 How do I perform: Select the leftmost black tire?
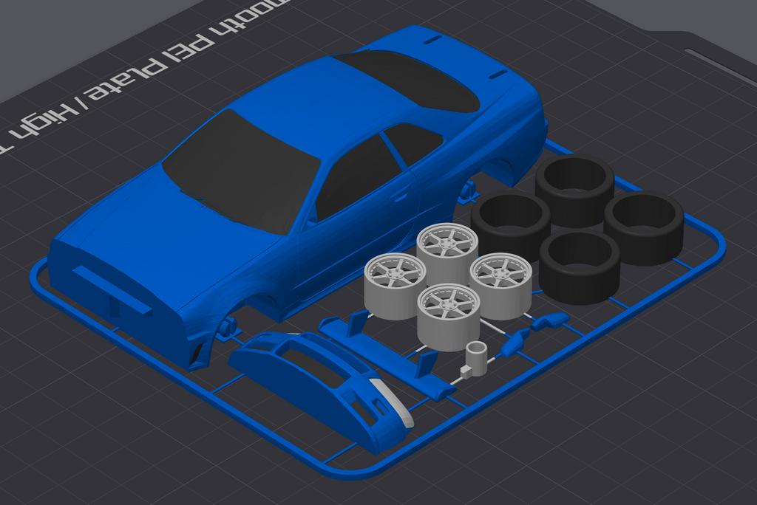[x=510, y=218]
